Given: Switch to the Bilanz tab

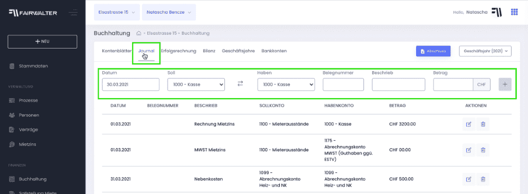Looking at the screenshot, I should point(209,51).
